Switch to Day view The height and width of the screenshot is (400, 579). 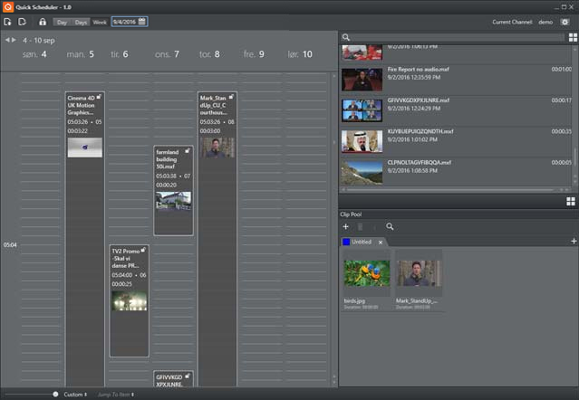pyautogui.click(x=62, y=22)
